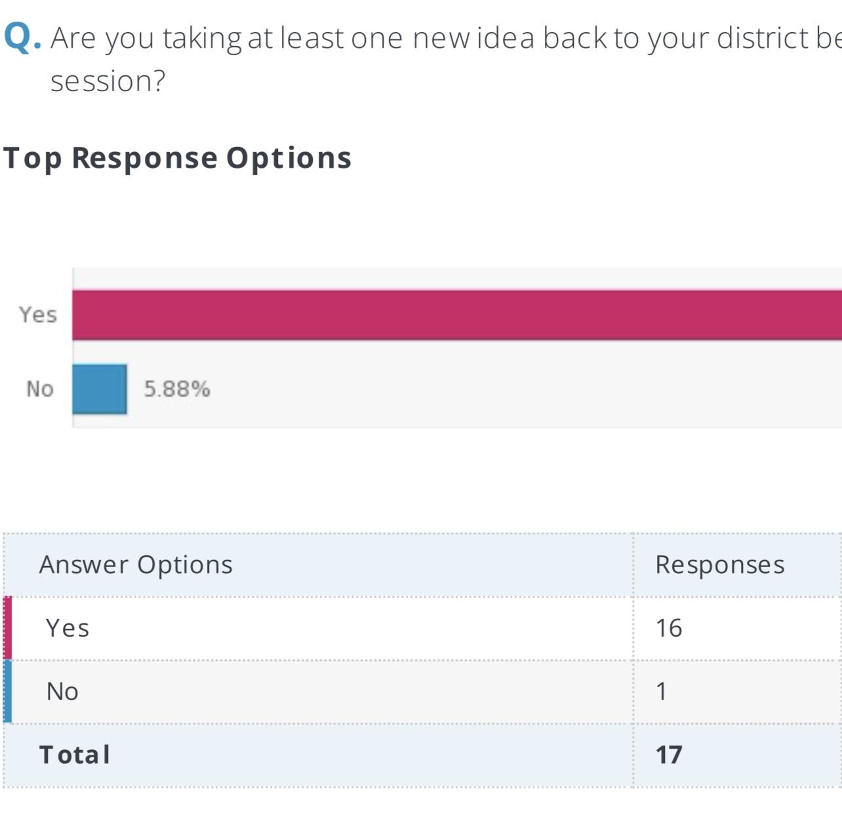Click the Answer Options column header

[x=136, y=565]
